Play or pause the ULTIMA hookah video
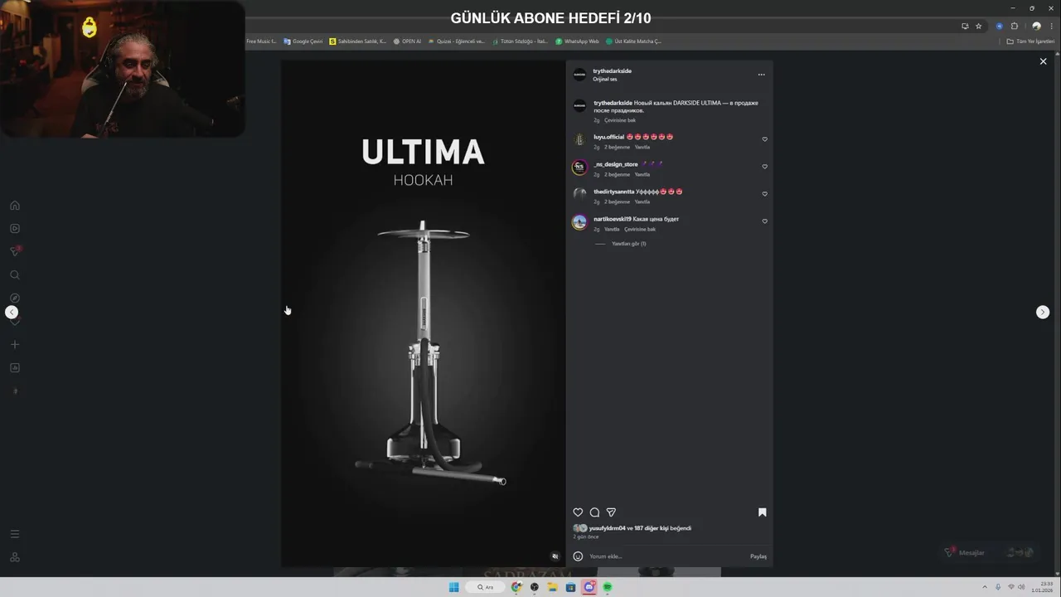1061x597 pixels. pos(423,313)
